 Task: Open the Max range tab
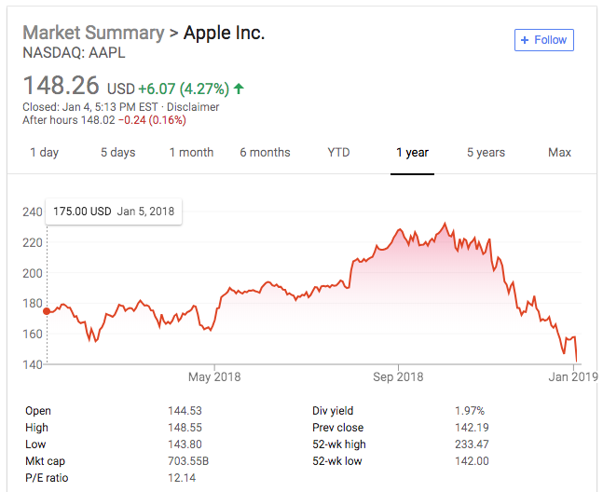[559, 153]
